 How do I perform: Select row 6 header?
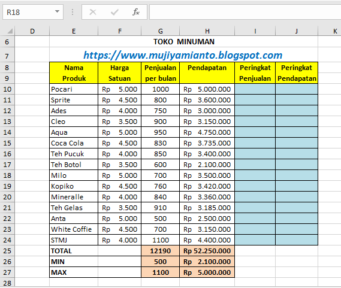7,41
